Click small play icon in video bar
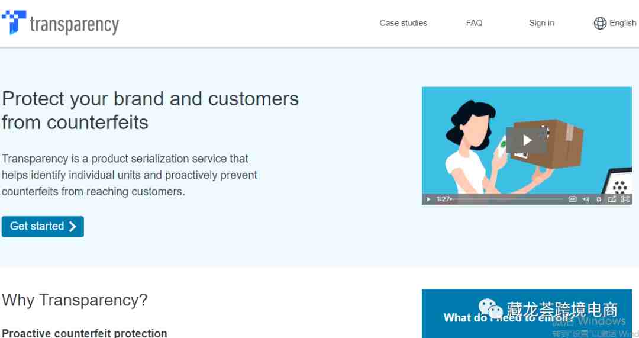 (x=428, y=199)
